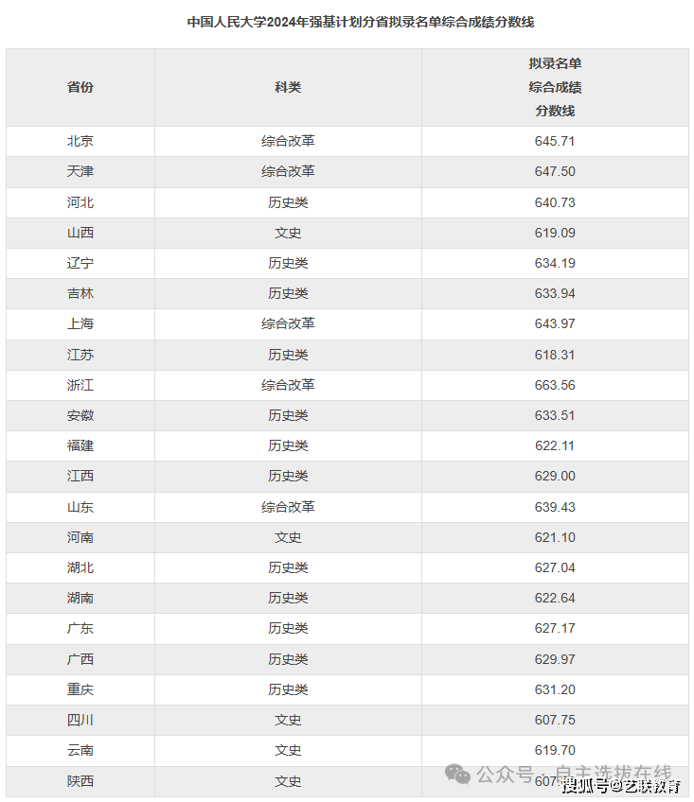The width and height of the screenshot is (694, 802).
Task: Click the 上海 province cell
Action: click(x=80, y=323)
